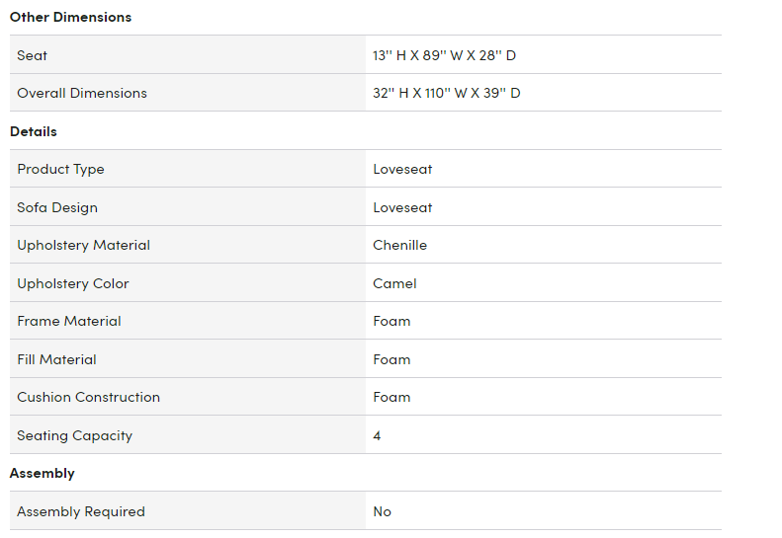Click the Upholstery Material label
The image size is (782, 538).
(83, 245)
